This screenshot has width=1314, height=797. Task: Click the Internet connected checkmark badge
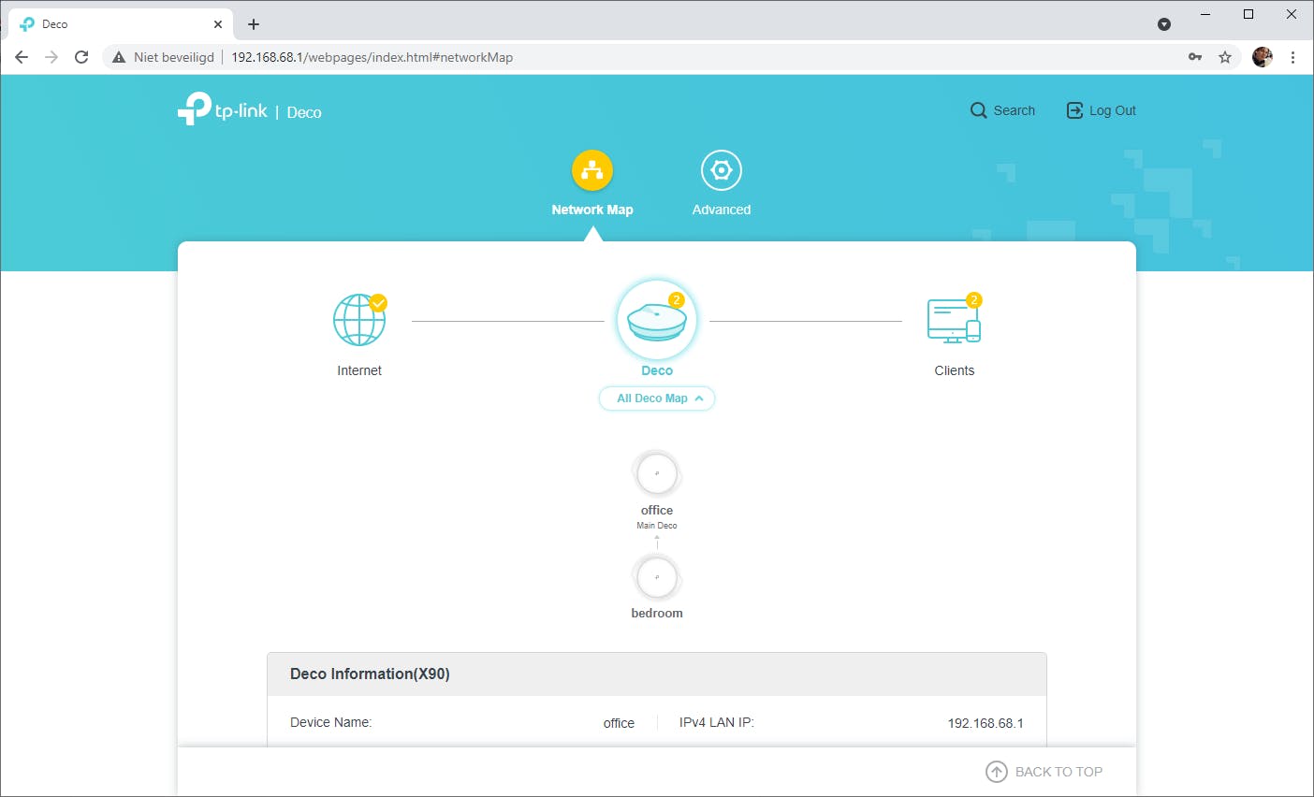pyautogui.click(x=378, y=302)
